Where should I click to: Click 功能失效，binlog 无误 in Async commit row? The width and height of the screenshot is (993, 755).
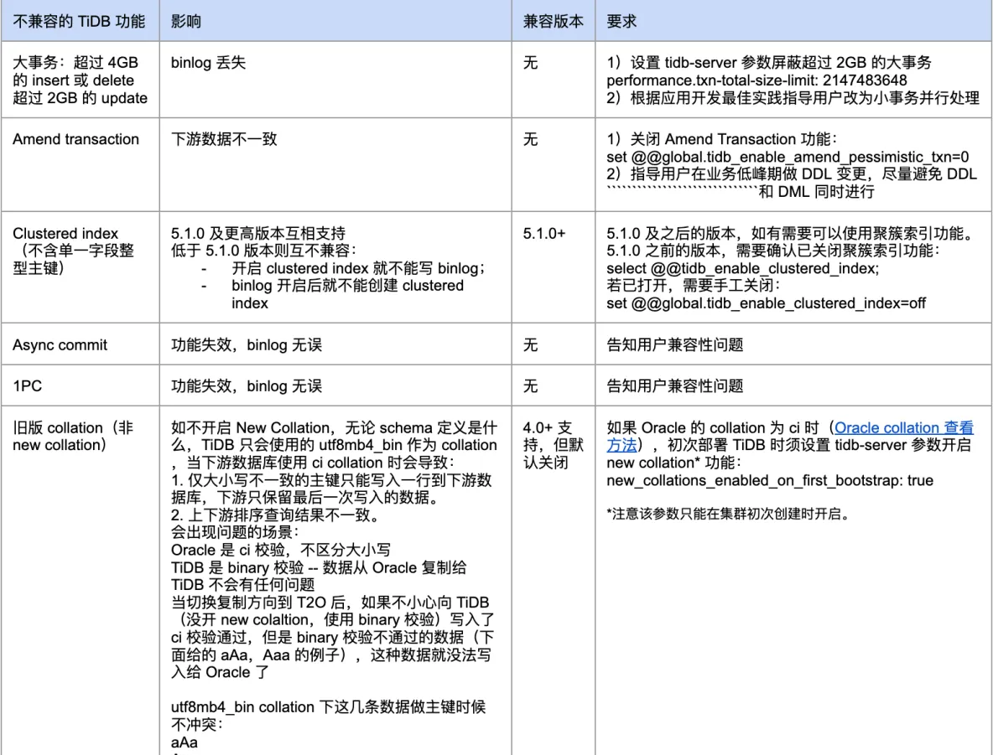coord(247,345)
